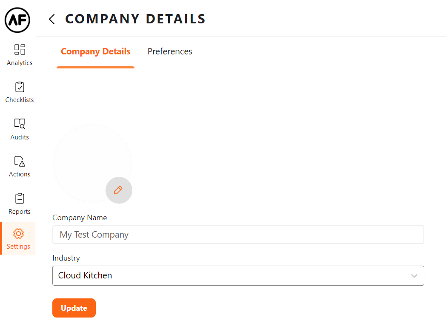Open the Reports clipboard icon

(x=20, y=198)
